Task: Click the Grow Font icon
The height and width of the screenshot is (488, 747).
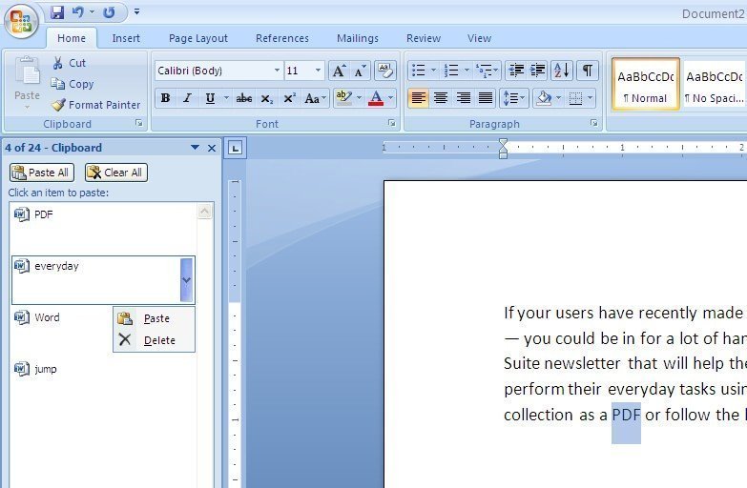Action: [339, 71]
